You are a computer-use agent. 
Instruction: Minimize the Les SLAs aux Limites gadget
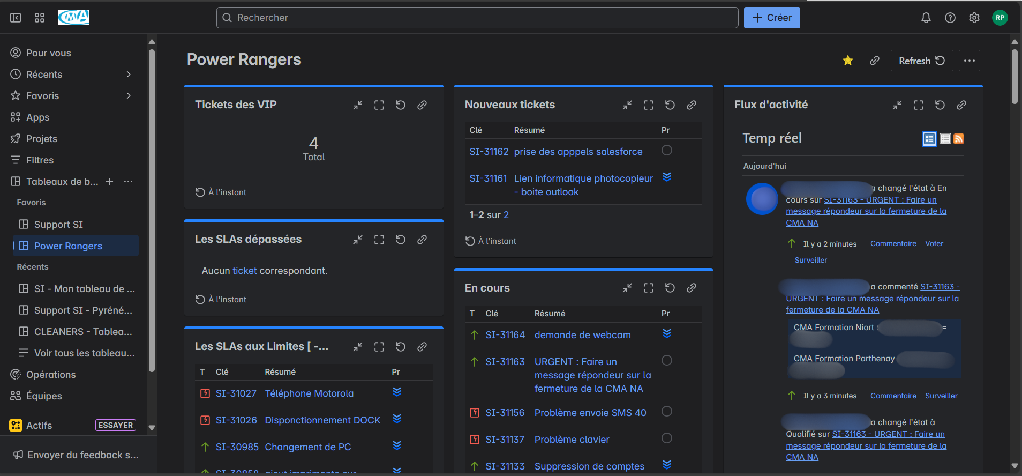(x=358, y=347)
